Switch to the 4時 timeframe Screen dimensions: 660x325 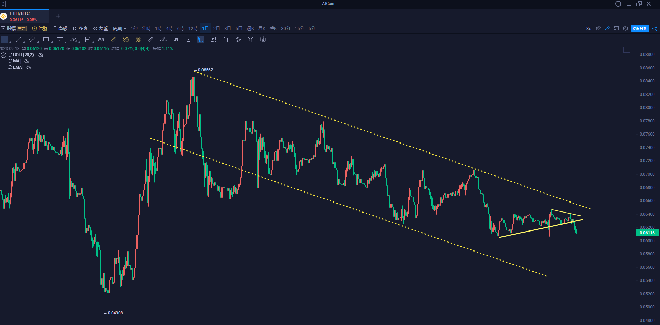point(169,28)
